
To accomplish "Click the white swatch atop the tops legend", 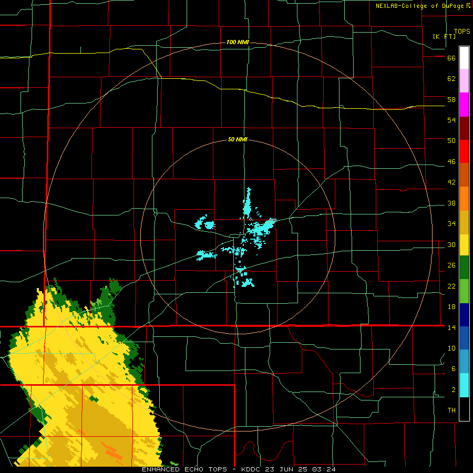I will [464, 58].
